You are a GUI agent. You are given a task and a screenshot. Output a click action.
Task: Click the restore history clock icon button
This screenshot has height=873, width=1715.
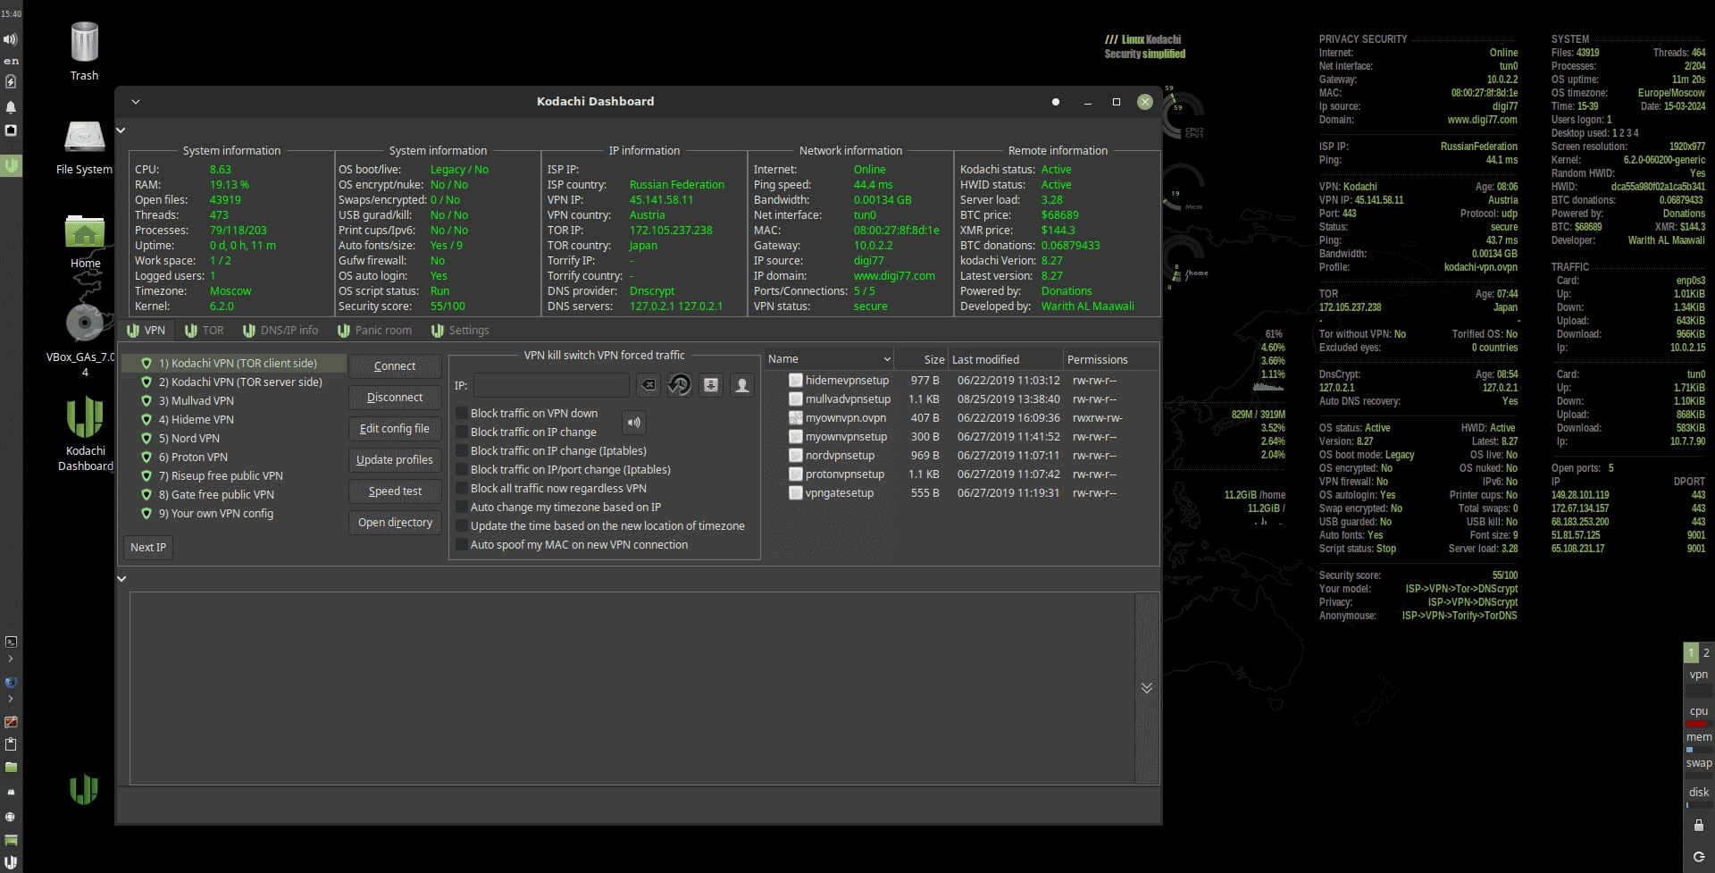click(679, 385)
